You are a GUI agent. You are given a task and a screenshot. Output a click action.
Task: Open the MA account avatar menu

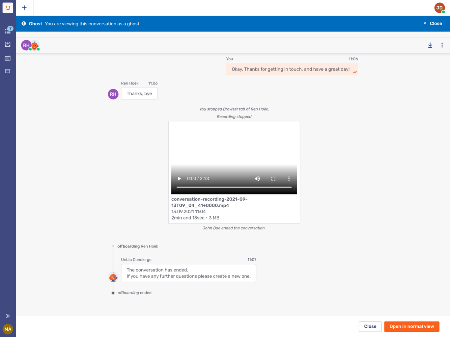8,329
